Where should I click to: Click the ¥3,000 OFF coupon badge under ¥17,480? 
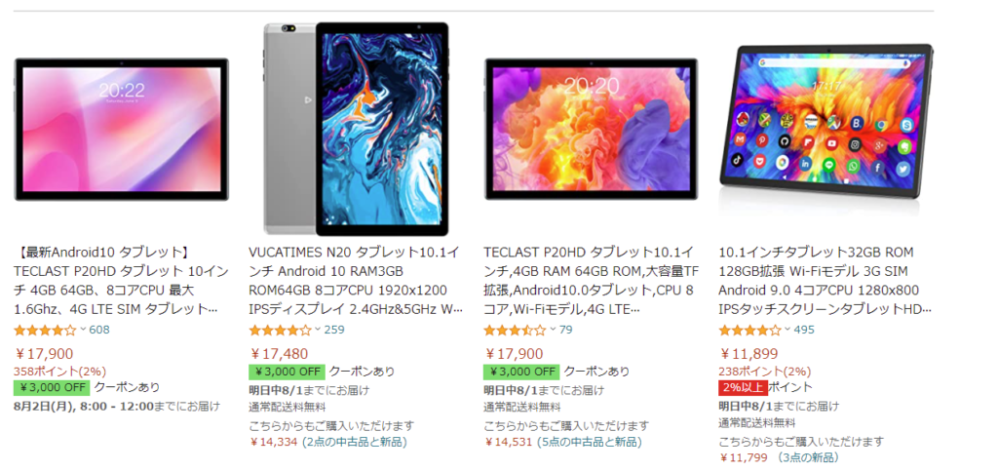click(x=287, y=372)
